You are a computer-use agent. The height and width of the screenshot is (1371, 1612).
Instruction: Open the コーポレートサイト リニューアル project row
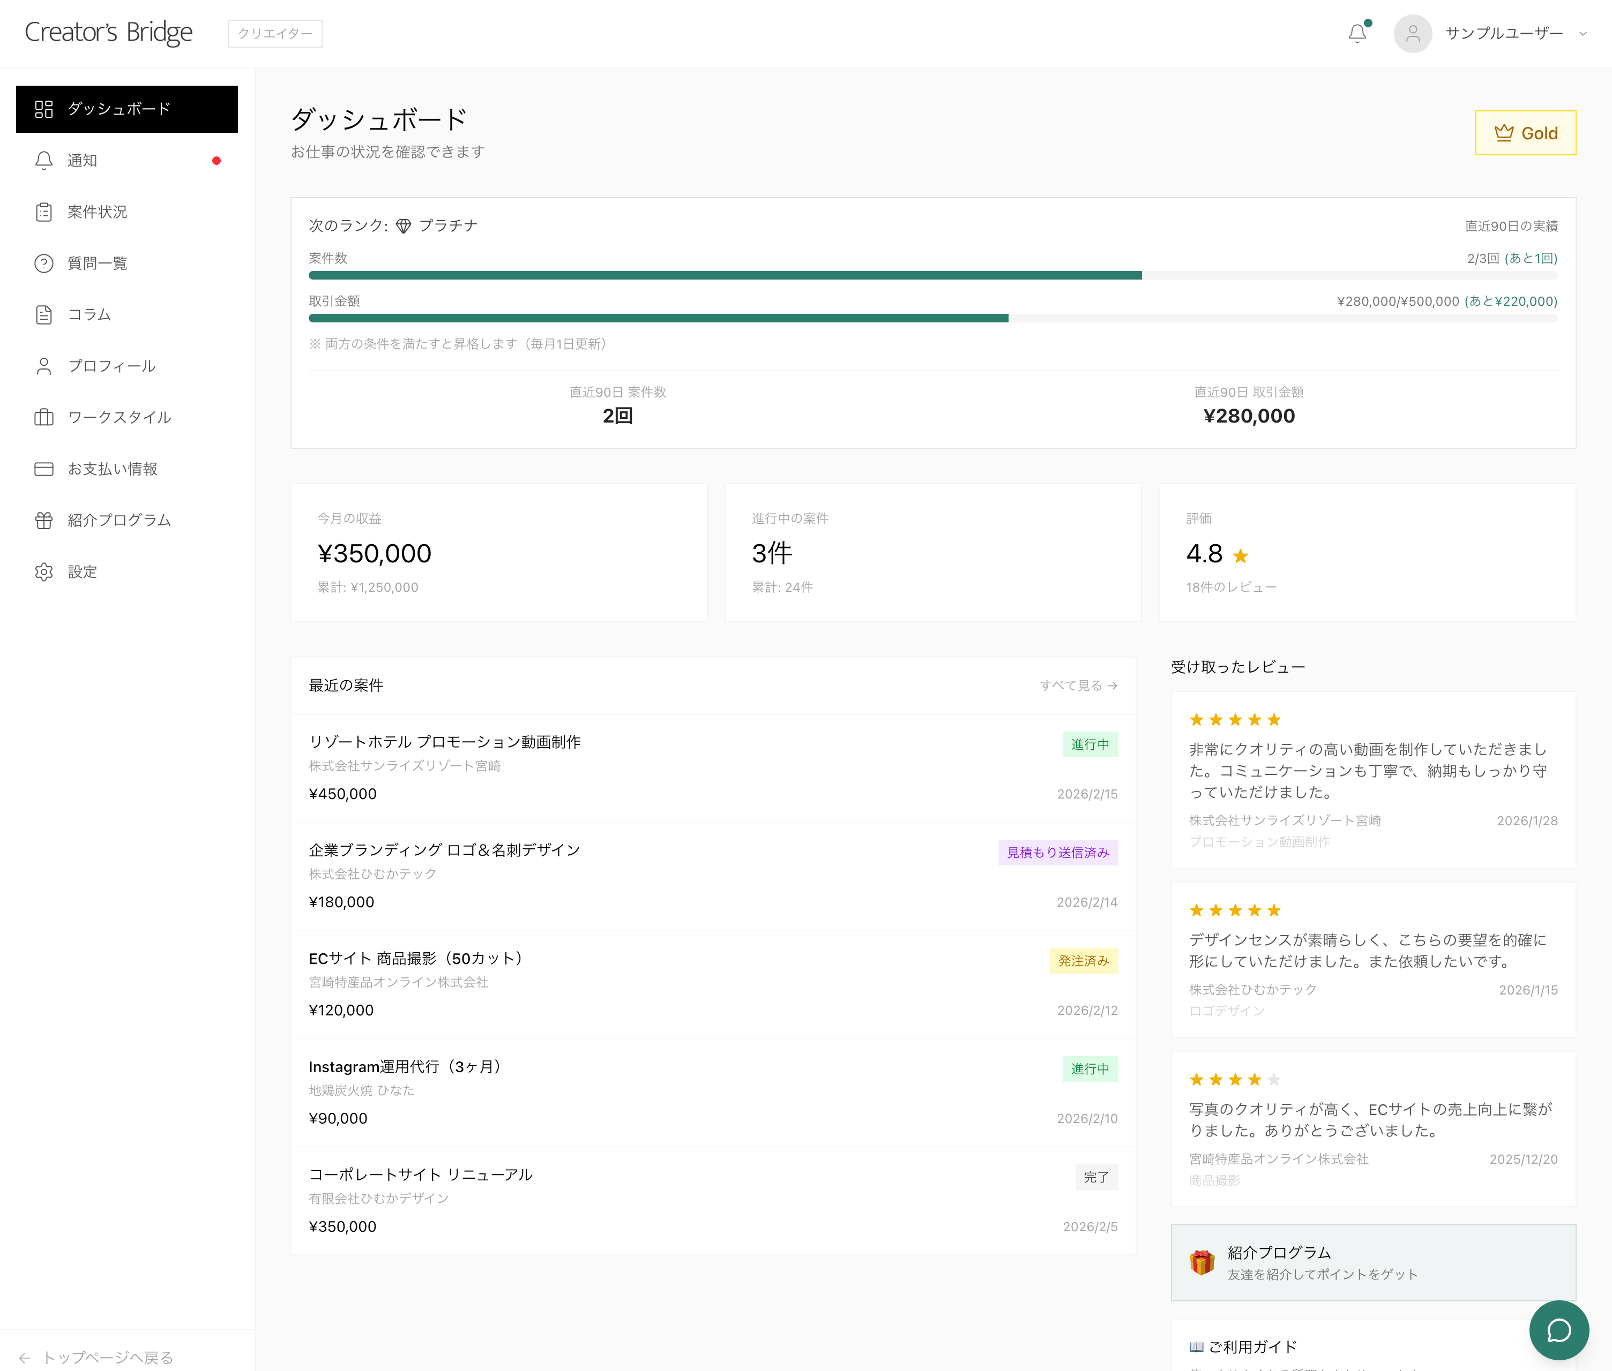coord(420,1174)
